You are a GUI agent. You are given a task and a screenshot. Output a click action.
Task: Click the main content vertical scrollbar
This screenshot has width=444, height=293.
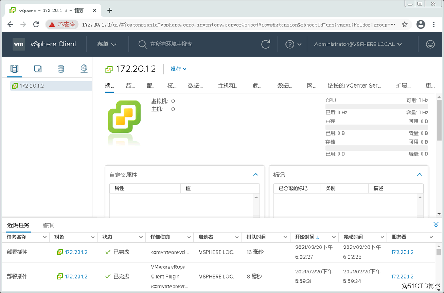[439, 120]
